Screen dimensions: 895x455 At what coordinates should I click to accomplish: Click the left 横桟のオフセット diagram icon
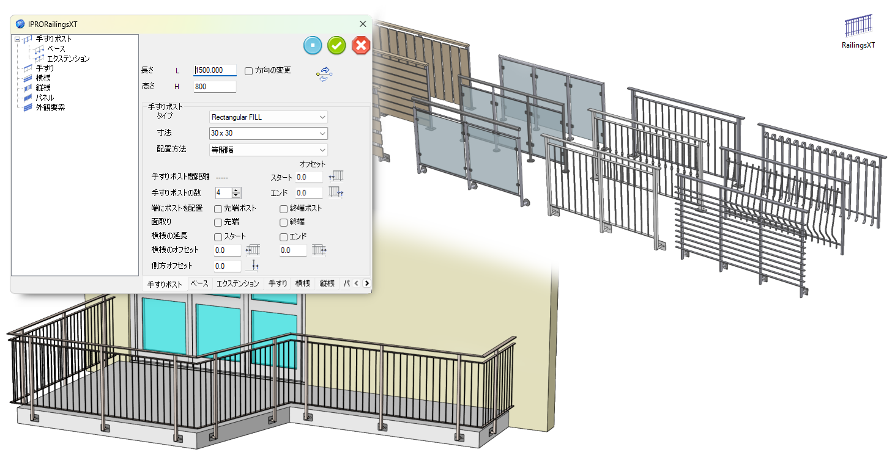253,250
